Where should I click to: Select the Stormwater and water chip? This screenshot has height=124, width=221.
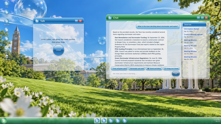tap(137, 68)
